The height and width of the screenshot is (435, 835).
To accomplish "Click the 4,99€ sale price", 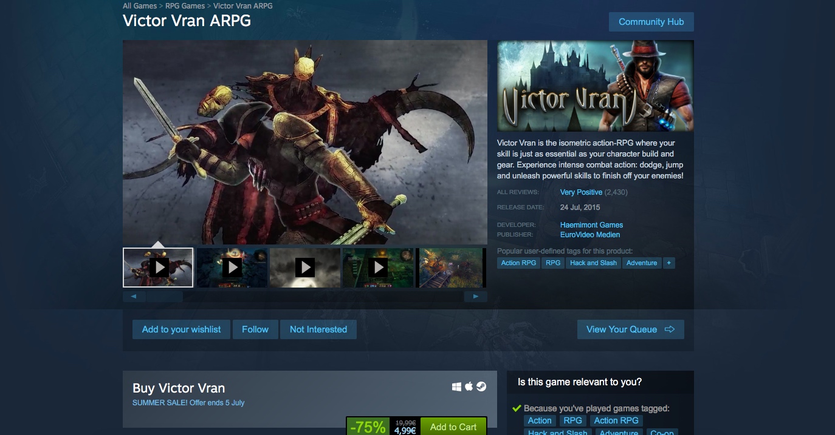I will (x=405, y=431).
